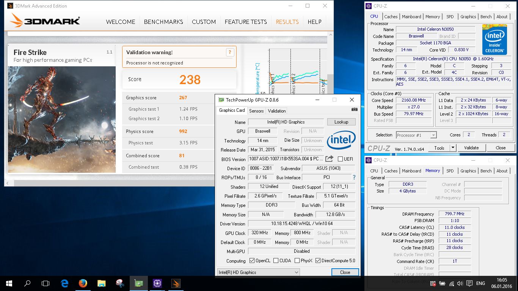Screen dimensions: 518x291
Task: Open the Processor #1 selection dropdown
Action: 416,135
